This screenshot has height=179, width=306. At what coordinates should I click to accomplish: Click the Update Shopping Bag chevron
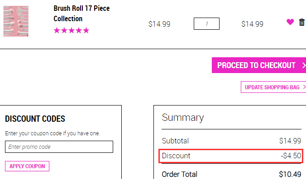[304, 87]
